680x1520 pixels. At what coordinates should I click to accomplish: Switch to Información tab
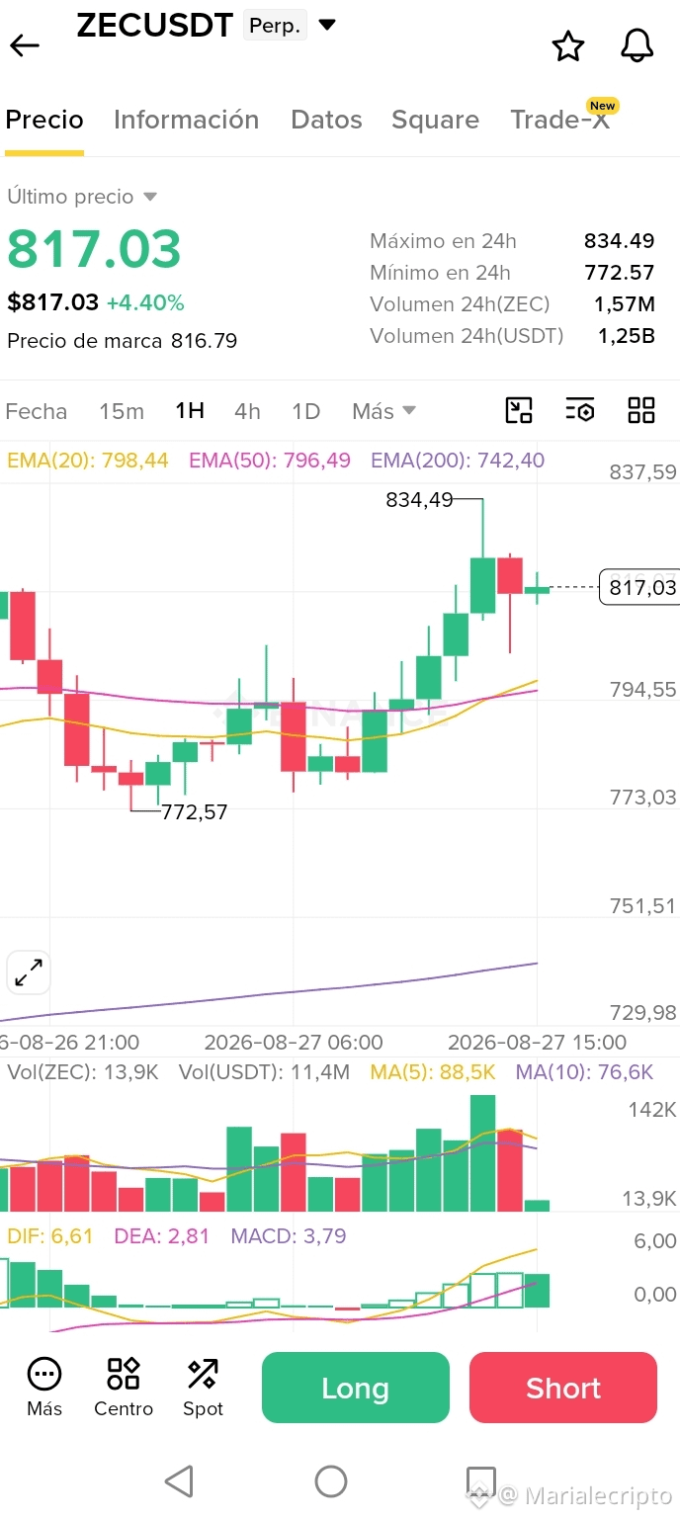point(186,120)
